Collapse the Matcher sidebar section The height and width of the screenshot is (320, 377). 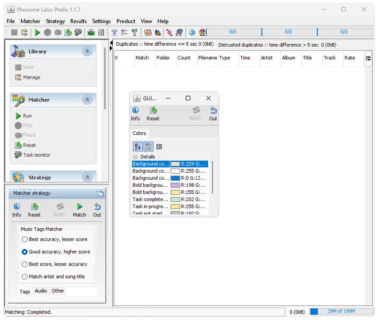click(x=87, y=99)
